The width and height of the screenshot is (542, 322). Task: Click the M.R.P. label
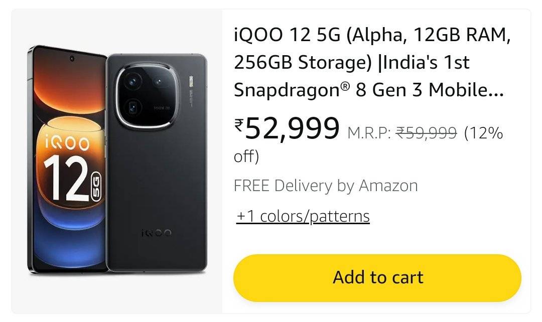(369, 133)
